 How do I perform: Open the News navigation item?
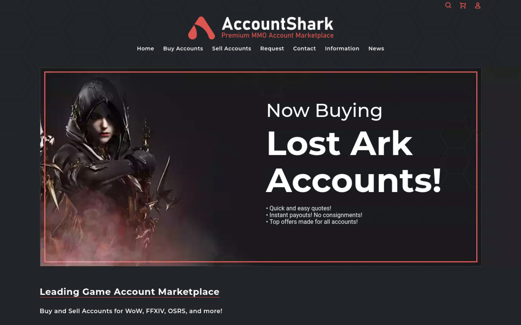tap(376, 48)
